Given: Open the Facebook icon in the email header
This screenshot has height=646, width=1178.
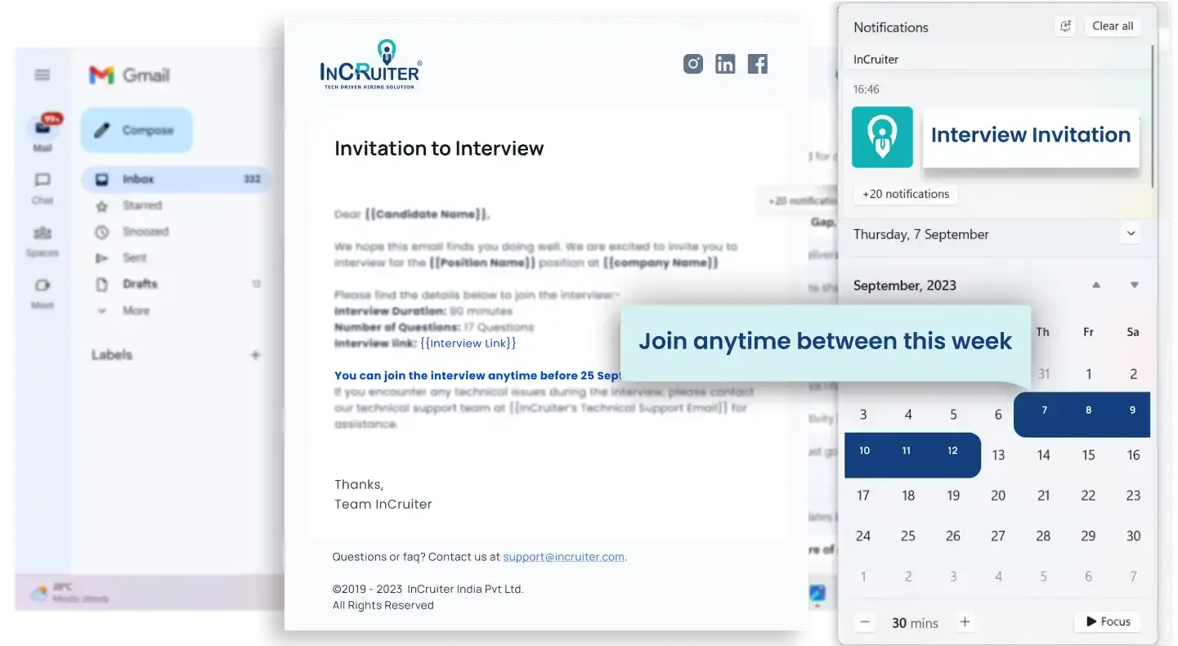Looking at the screenshot, I should (757, 63).
